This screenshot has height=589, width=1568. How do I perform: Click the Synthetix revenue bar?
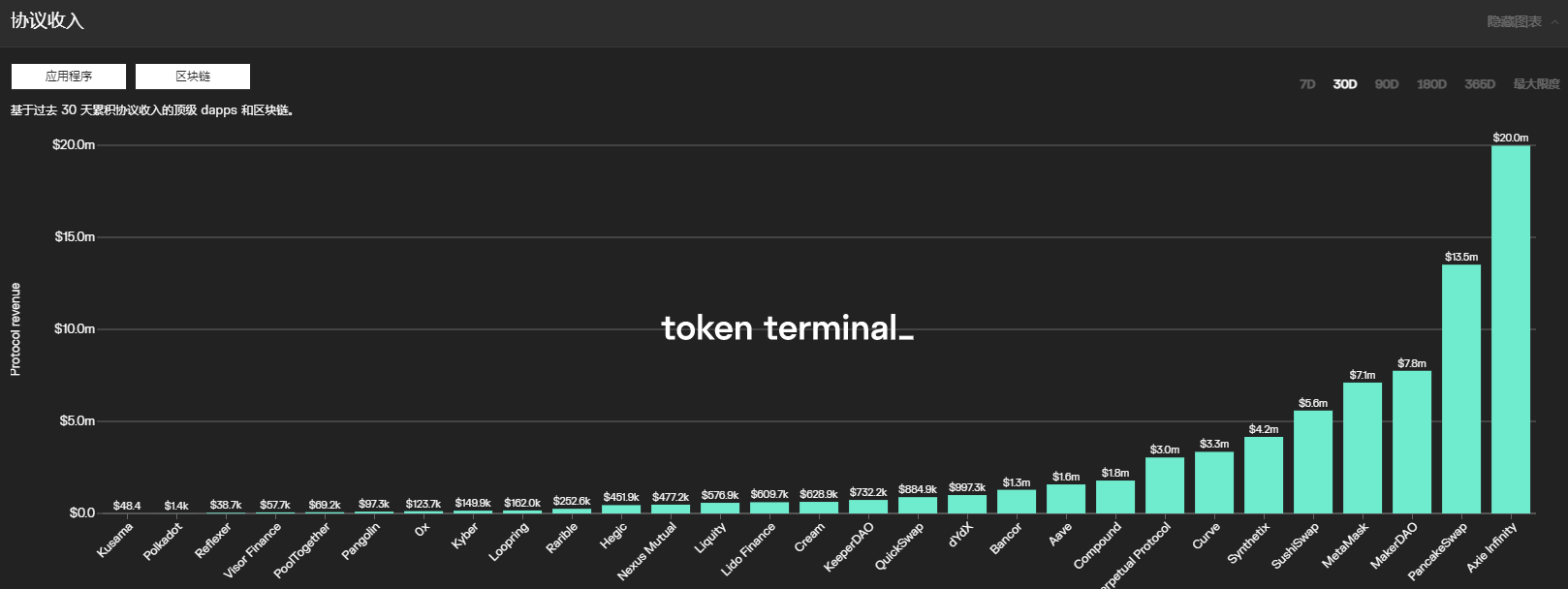click(x=1264, y=475)
